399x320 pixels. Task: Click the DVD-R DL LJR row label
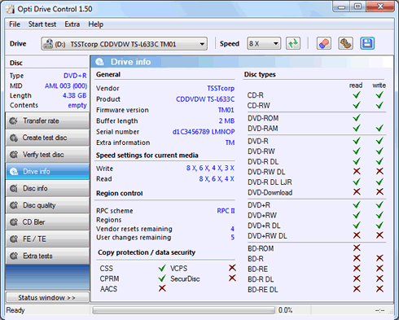[x=270, y=182]
